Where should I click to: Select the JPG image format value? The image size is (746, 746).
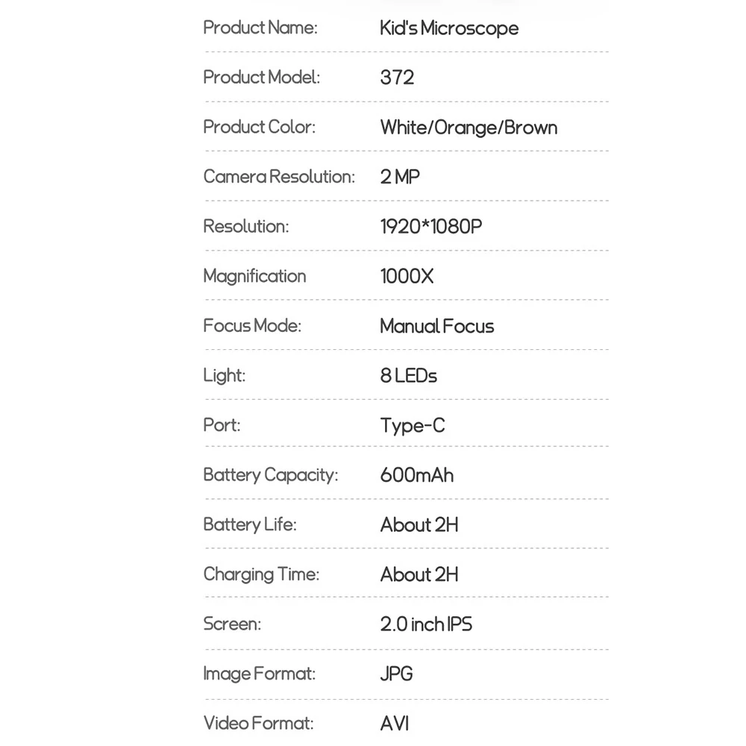[396, 674]
